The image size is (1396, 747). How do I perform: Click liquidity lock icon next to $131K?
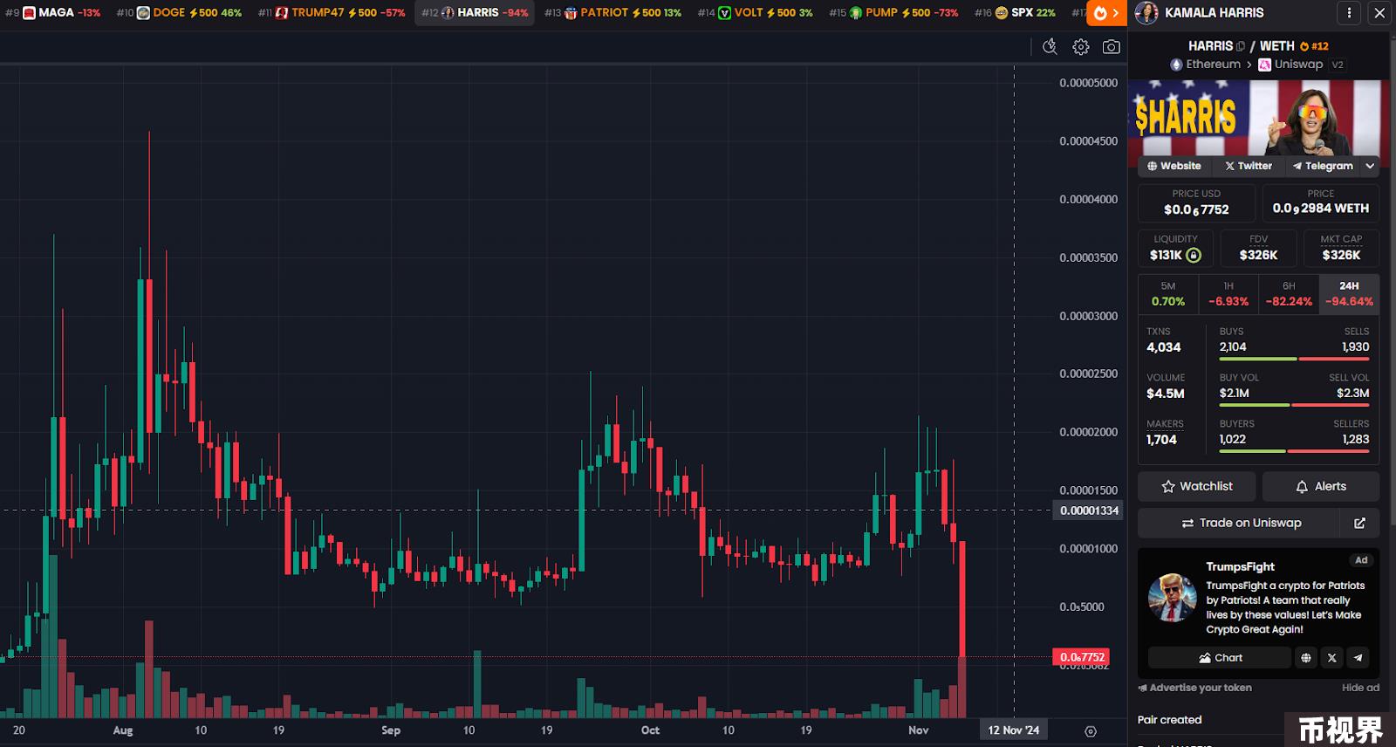tap(1194, 255)
